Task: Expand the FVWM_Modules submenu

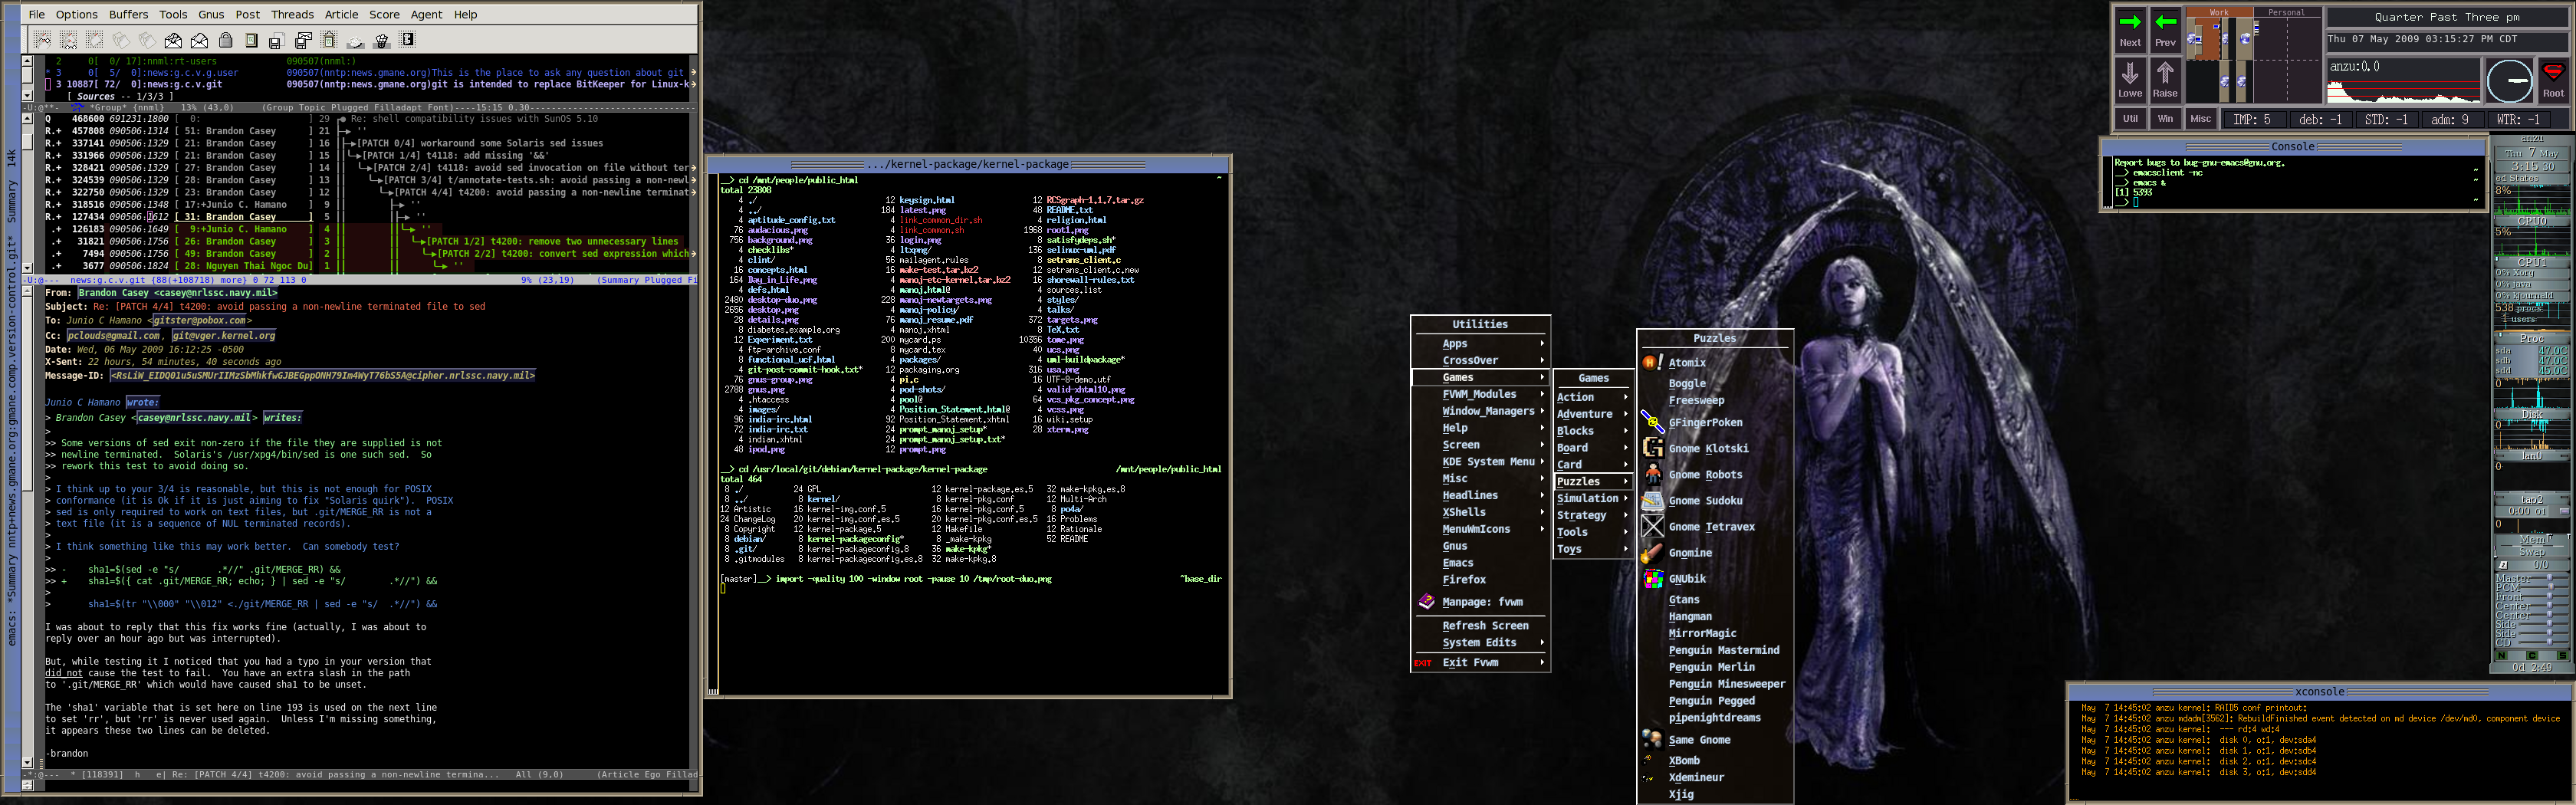Action: [x=1481, y=395]
